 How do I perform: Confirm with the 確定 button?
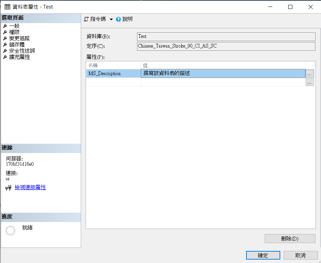coord(263,255)
